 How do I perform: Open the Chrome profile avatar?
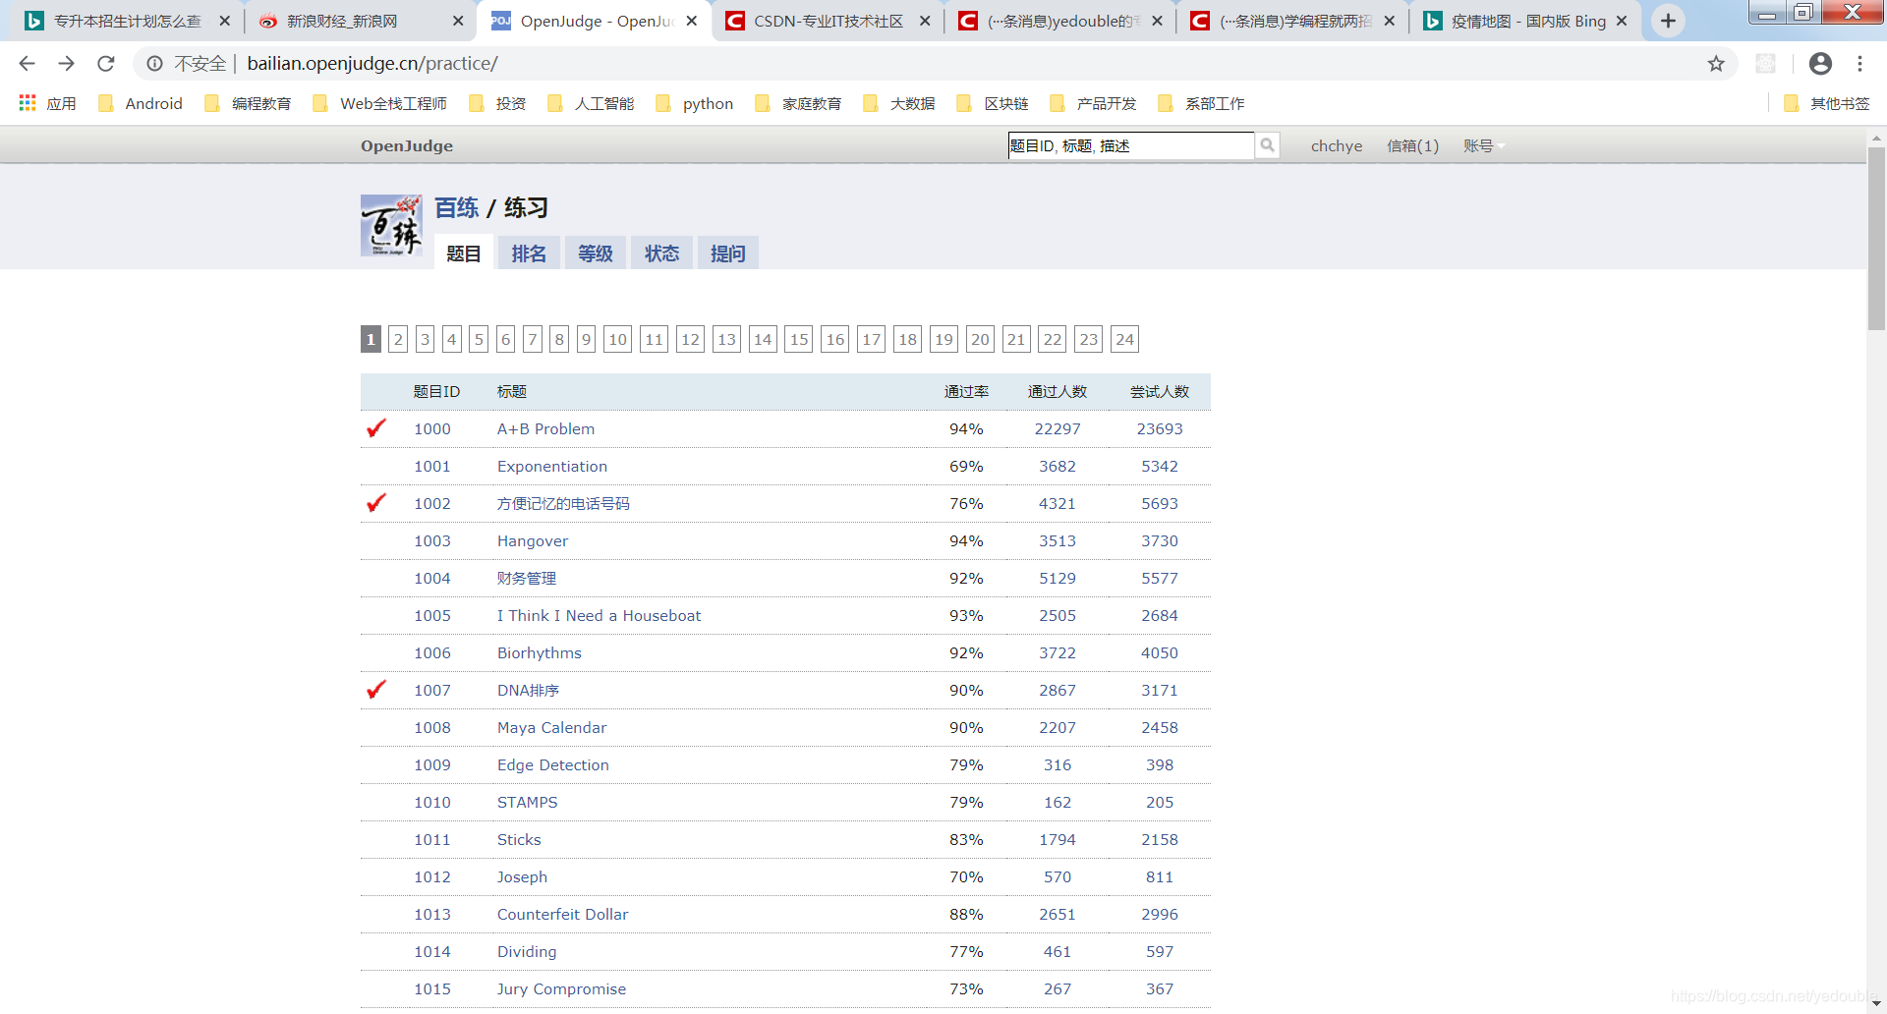pos(1820,64)
